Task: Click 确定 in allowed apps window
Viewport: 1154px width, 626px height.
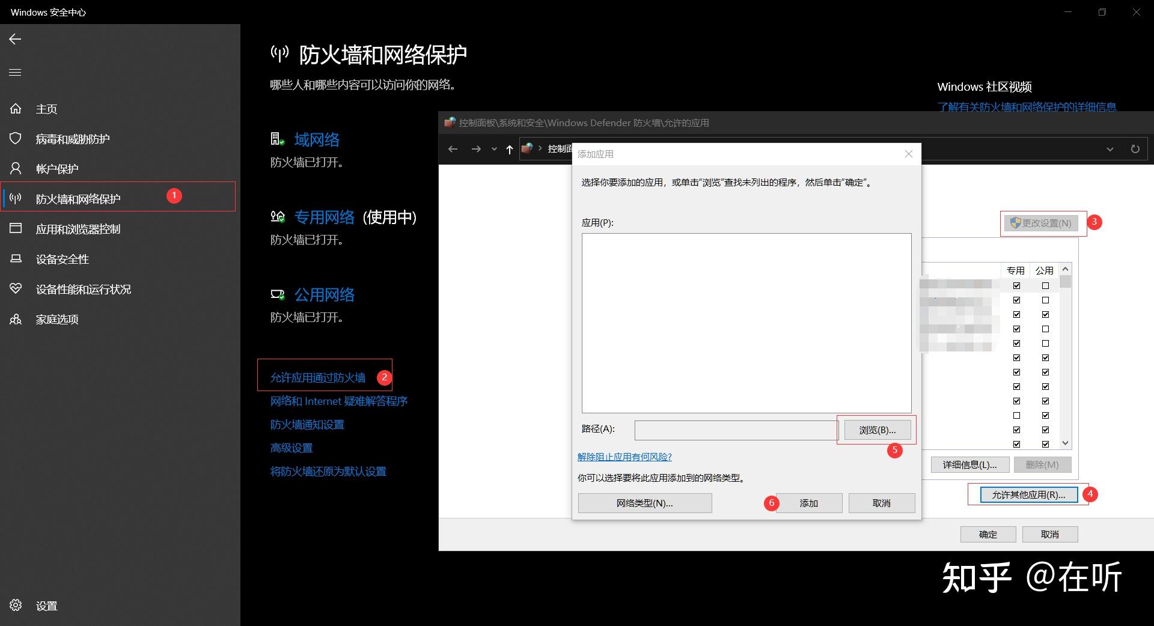Action: click(988, 534)
